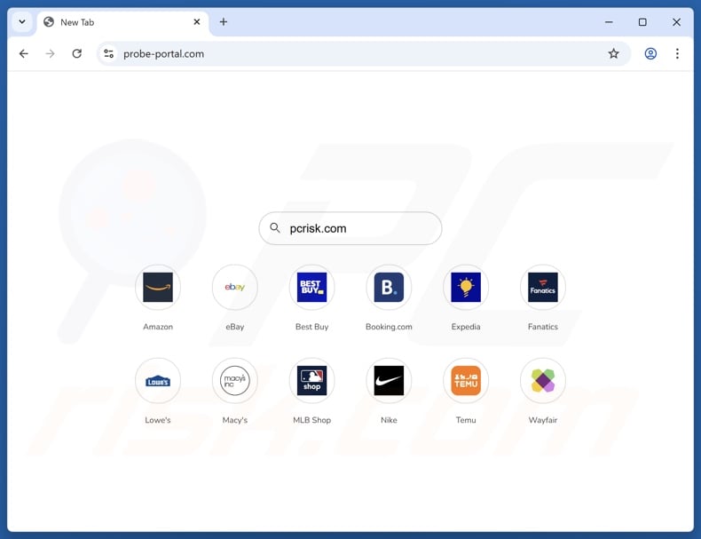Maximize the browser window
Screen dimensions: 701x539
point(642,22)
